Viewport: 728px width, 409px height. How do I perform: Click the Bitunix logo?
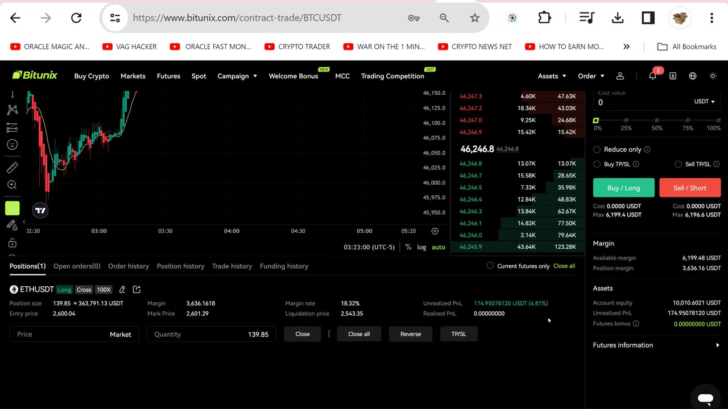tap(35, 75)
